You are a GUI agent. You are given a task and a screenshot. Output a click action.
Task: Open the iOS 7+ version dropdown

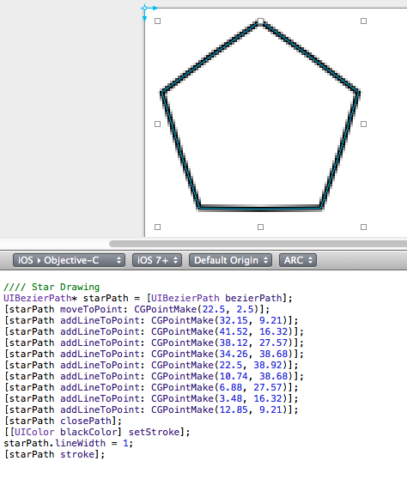pyautogui.click(x=157, y=260)
